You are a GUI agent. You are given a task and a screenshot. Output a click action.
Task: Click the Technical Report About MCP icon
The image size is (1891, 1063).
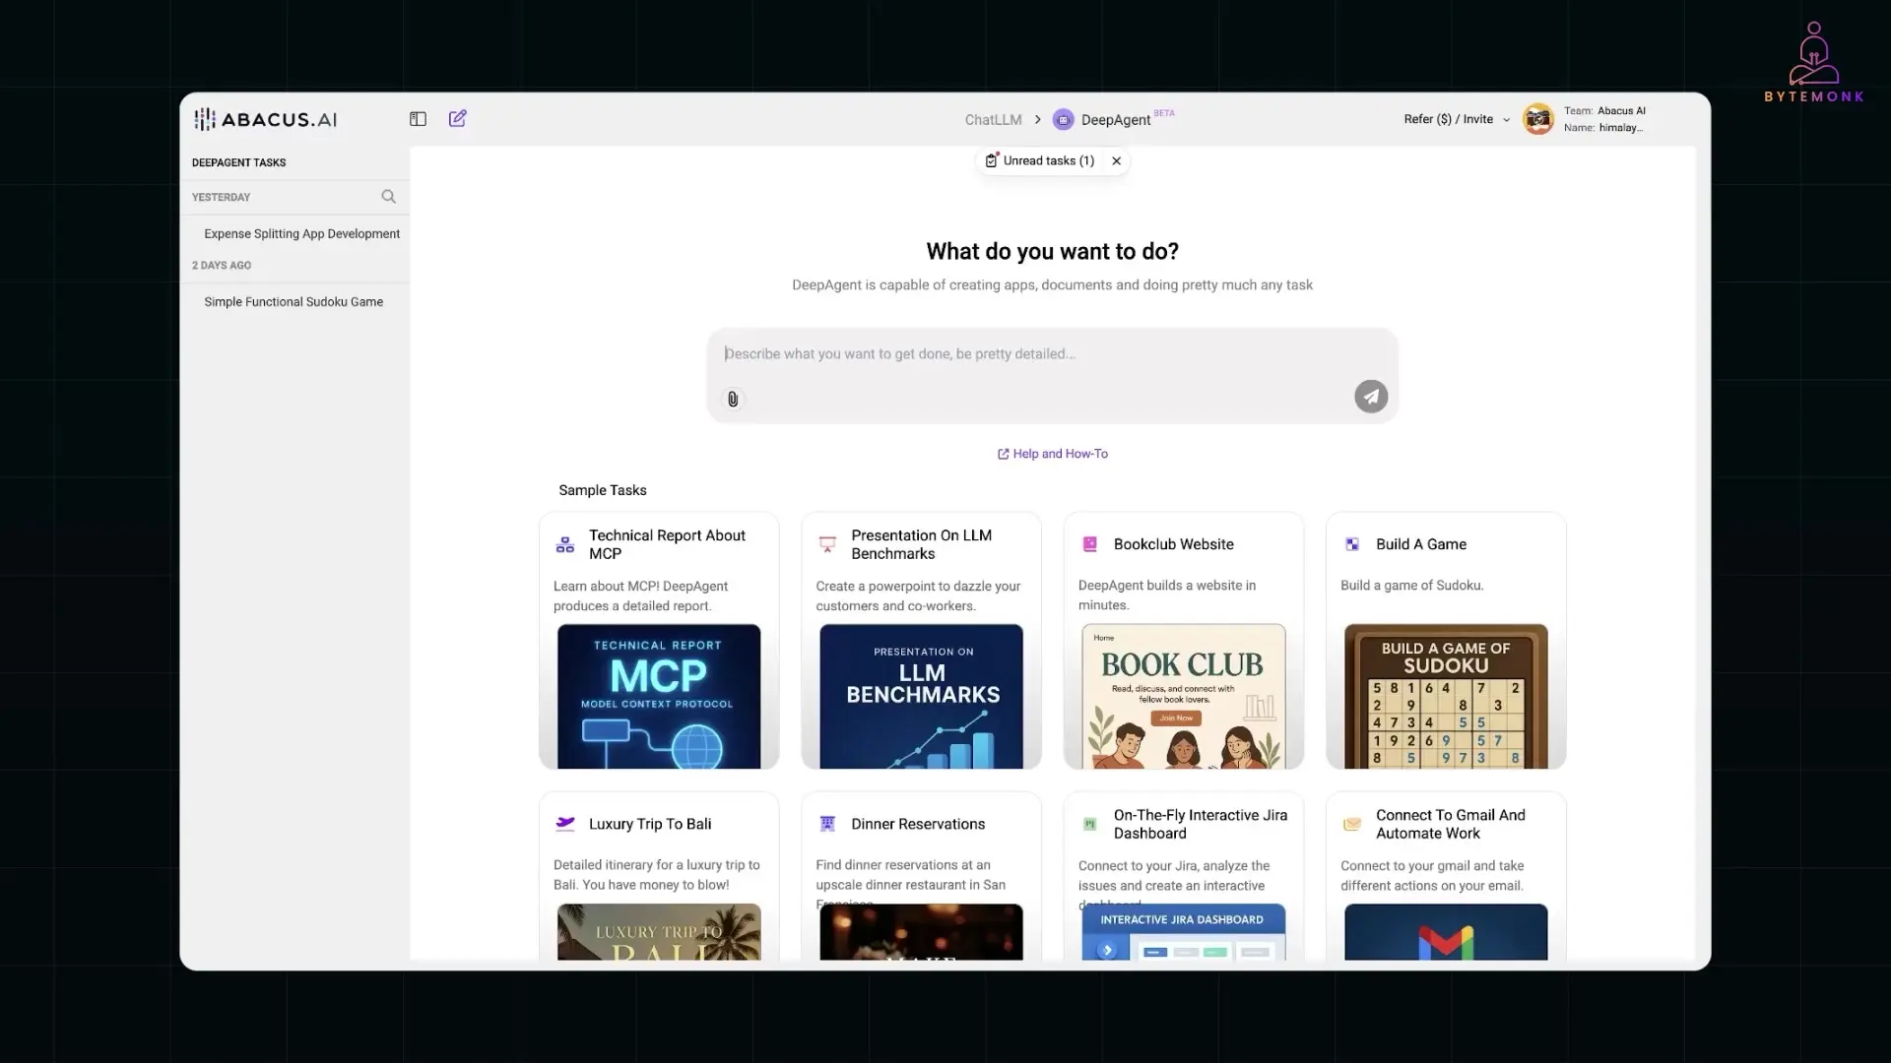pos(565,544)
